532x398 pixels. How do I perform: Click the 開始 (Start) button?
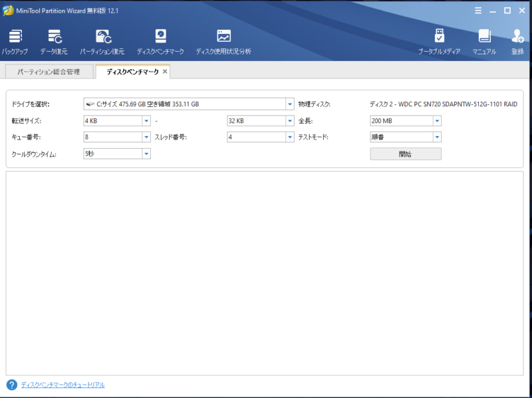pyautogui.click(x=406, y=154)
